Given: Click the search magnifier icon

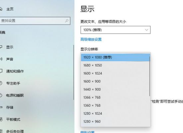Looking at the screenshot, I should (x=67, y=21).
